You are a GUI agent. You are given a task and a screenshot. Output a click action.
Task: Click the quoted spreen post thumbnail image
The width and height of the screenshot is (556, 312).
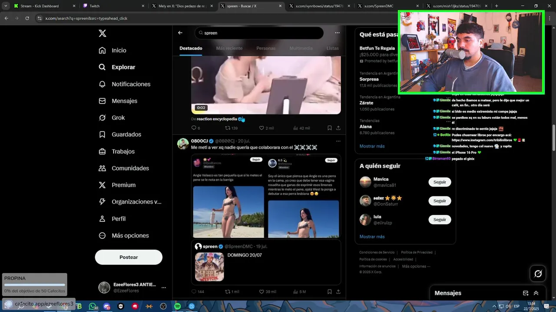tap(209, 267)
